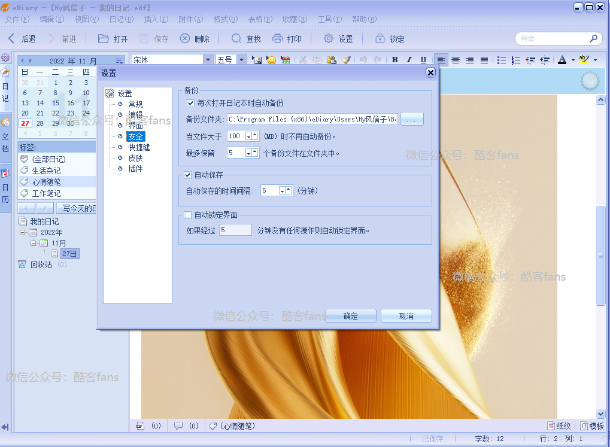Screen dimensions: 610x447
Task: Select the 工作笔记 tag
Action: point(46,193)
